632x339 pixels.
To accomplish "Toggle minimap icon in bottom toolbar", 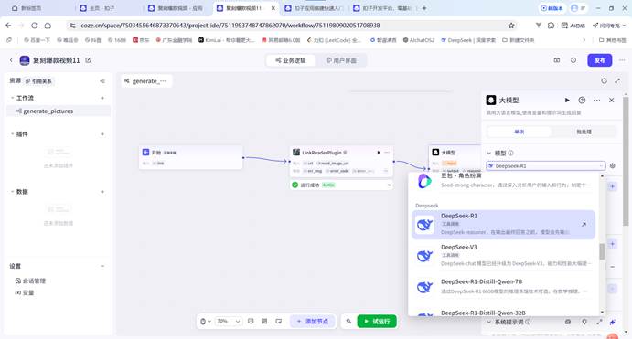I will (x=279, y=322).
